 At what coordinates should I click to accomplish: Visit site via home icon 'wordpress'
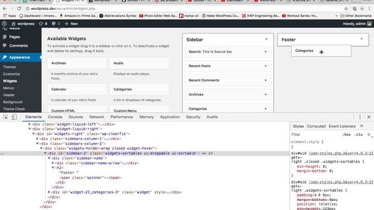pyautogui.click(x=23, y=23)
